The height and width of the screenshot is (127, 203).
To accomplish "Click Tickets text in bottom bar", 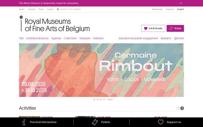I will (105, 122).
